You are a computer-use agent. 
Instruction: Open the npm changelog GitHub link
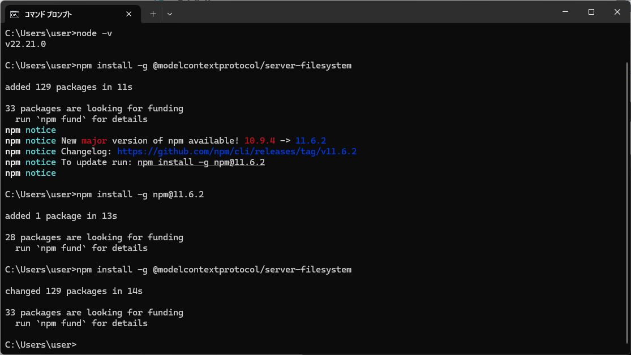[x=237, y=151]
